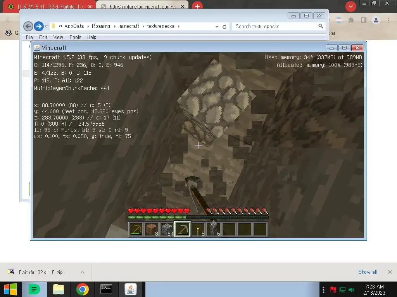Open the browser three-dot menu
Viewport: 397px width, 297px height.
388,20
